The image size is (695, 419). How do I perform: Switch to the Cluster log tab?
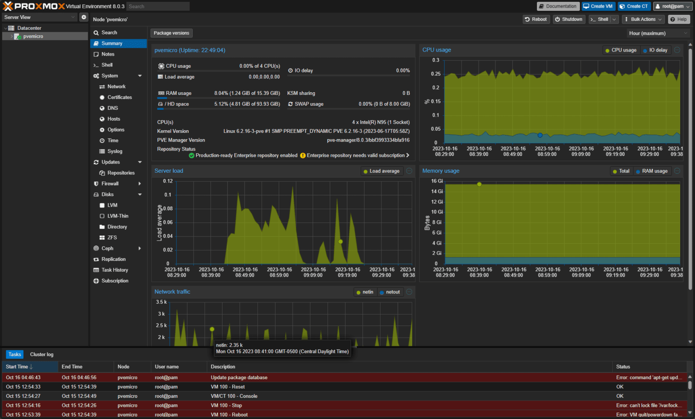click(x=41, y=354)
